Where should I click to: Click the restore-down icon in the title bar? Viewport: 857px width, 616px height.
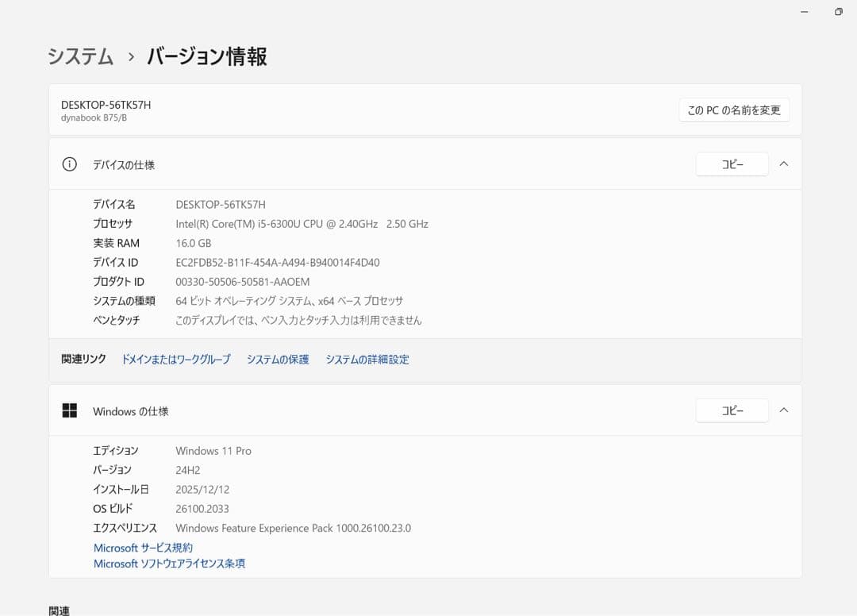838,12
